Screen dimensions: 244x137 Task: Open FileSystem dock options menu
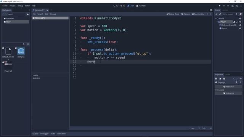point(29,10)
